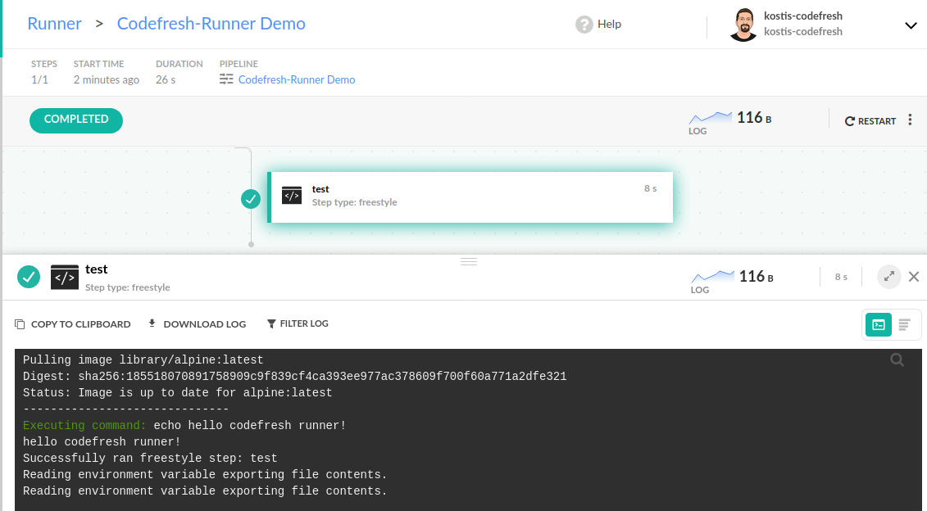Open the Codefresh-Runner Demo pipeline link
The image size is (927, 511).
click(296, 80)
